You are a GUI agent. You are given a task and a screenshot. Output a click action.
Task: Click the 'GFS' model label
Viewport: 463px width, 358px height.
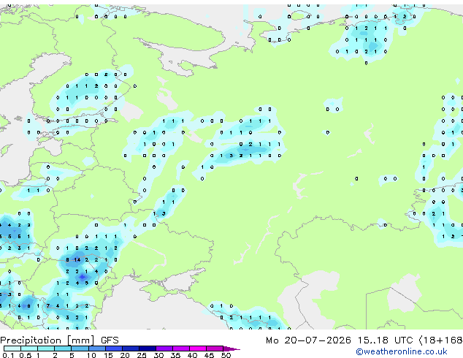click(x=110, y=340)
